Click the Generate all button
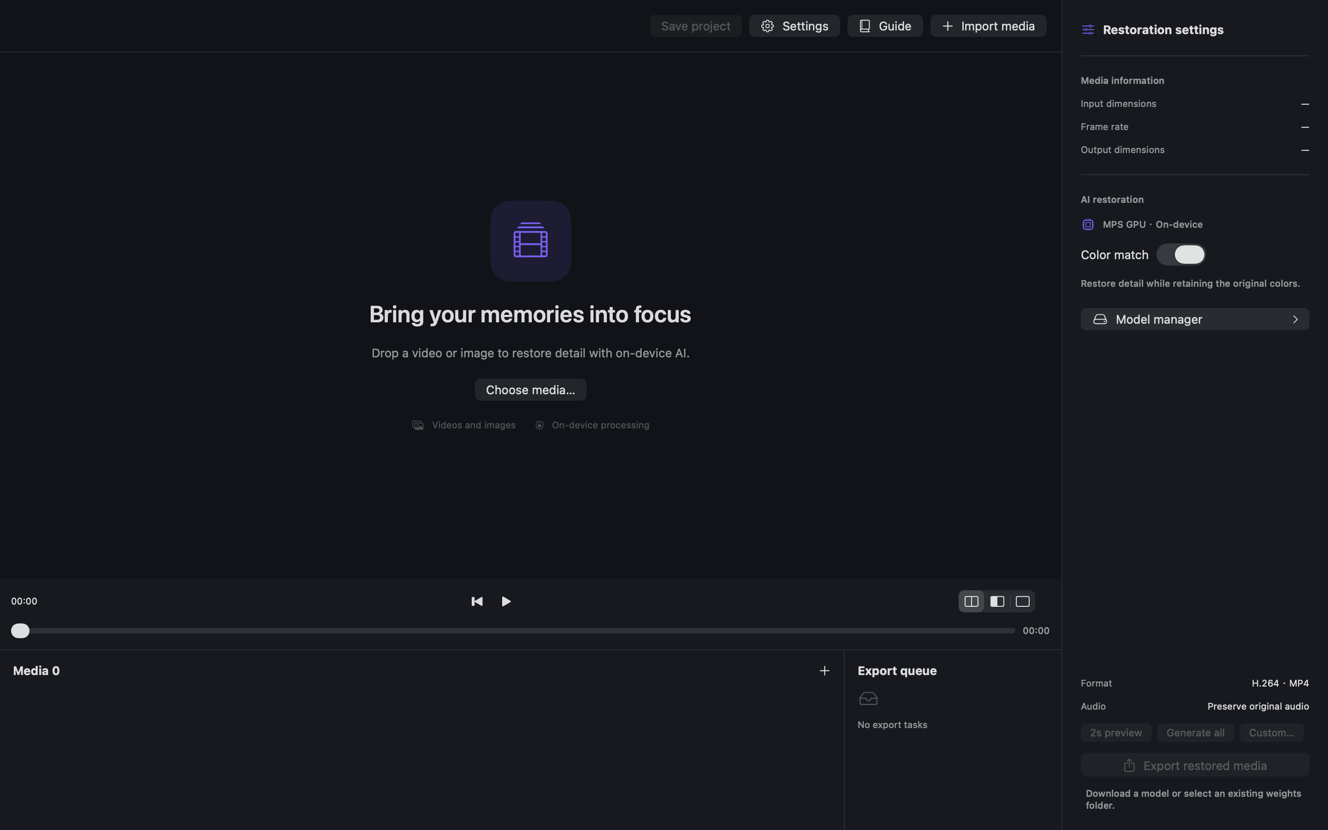Image resolution: width=1328 pixels, height=830 pixels. tap(1195, 733)
